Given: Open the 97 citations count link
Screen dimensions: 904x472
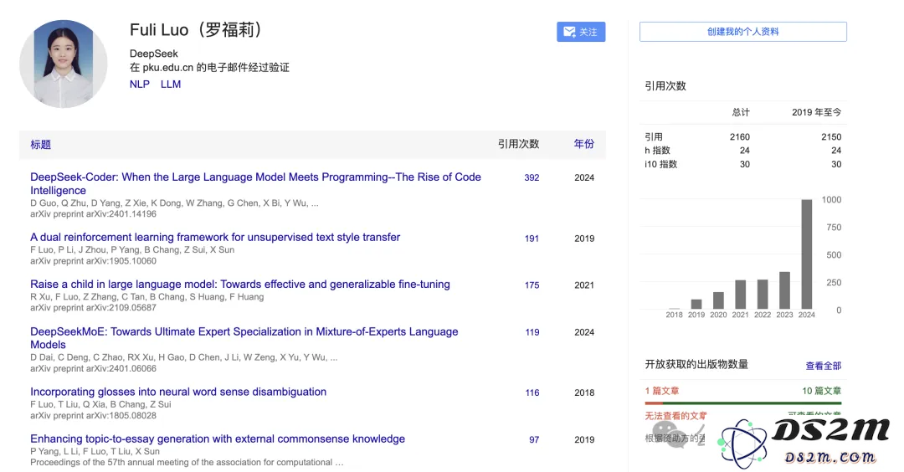Looking at the screenshot, I should pyautogui.click(x=534, y=439).
